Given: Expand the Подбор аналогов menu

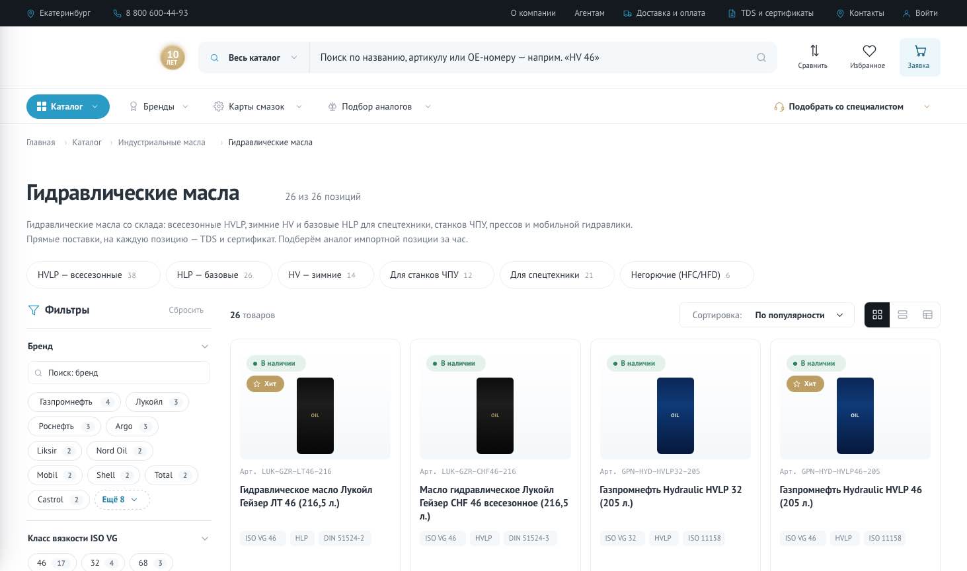Looking at the screenshot, I should pyautogui.click(x=379, y=106).
